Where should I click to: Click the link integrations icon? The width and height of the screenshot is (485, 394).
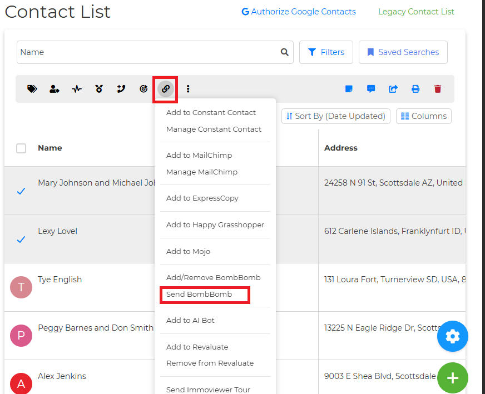tap(166, 89)
